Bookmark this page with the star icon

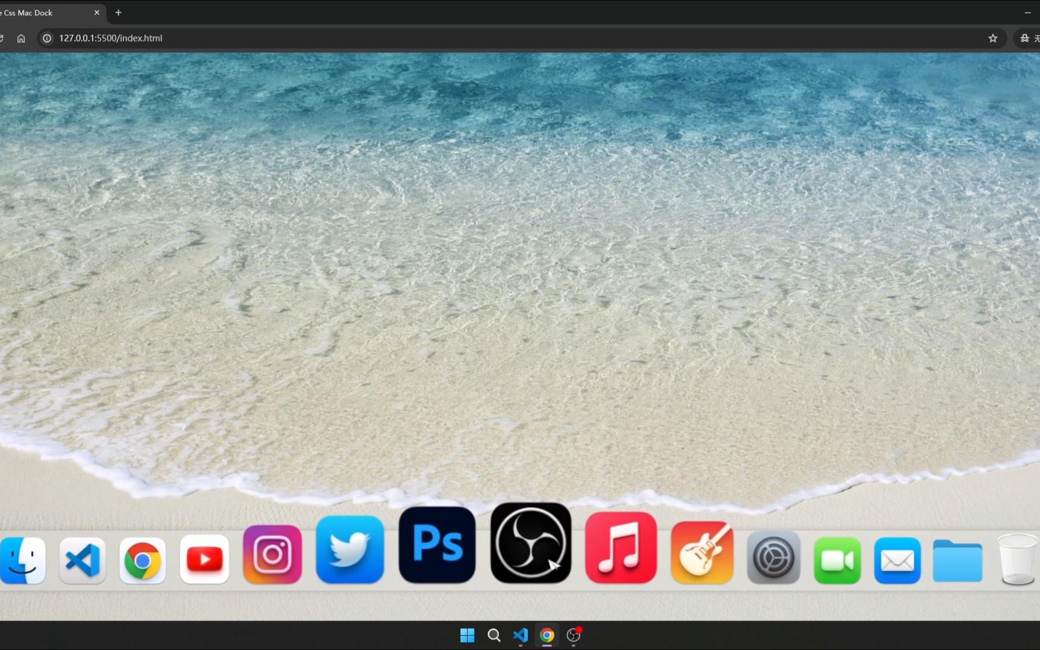[992, 38]
